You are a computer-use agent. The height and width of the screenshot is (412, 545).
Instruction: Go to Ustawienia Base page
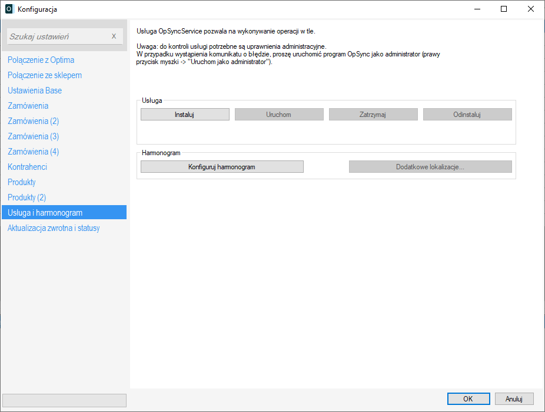click(x=35, y=91)
